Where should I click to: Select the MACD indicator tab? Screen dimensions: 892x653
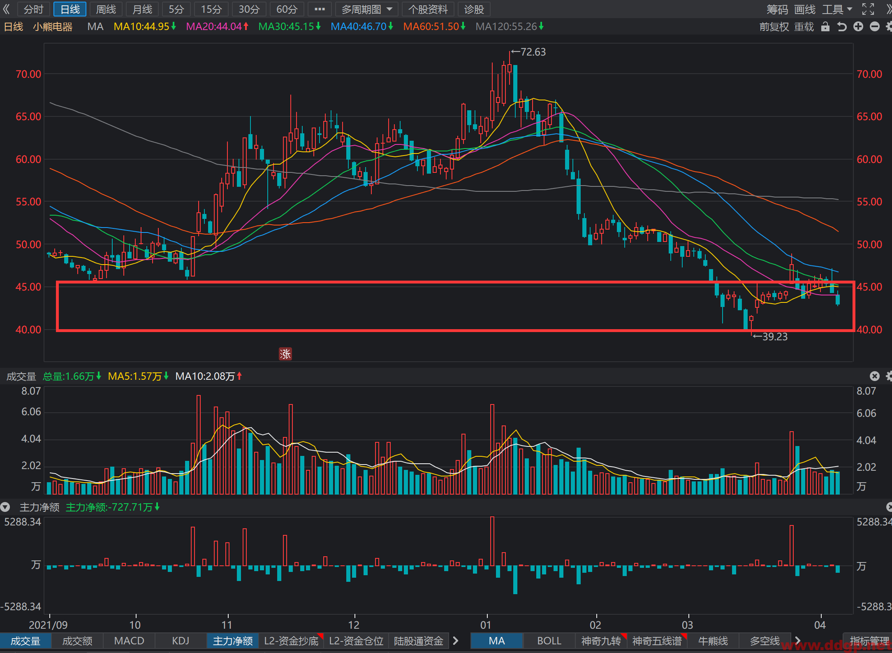129,641
